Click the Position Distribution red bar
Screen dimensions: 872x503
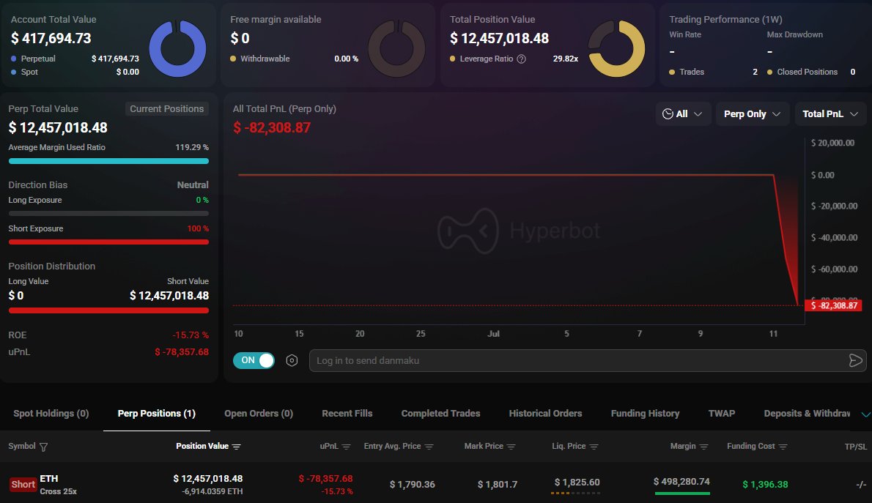click(108, 310)
